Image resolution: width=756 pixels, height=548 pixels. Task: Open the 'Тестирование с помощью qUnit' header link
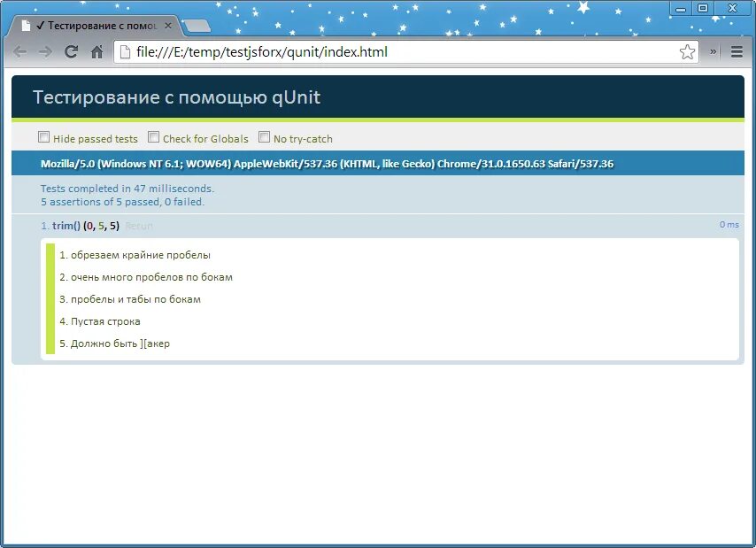point(176,96)
